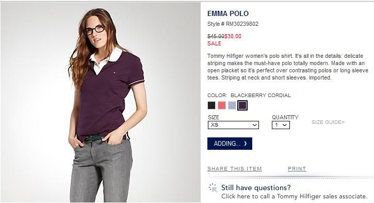Click the Print link

pos(297,169)
